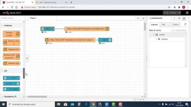Image resolution: width=191 pixels, height=107 pixels.
Task: Open the Theme tab in dashboard
Action: [x=175, y=24]
